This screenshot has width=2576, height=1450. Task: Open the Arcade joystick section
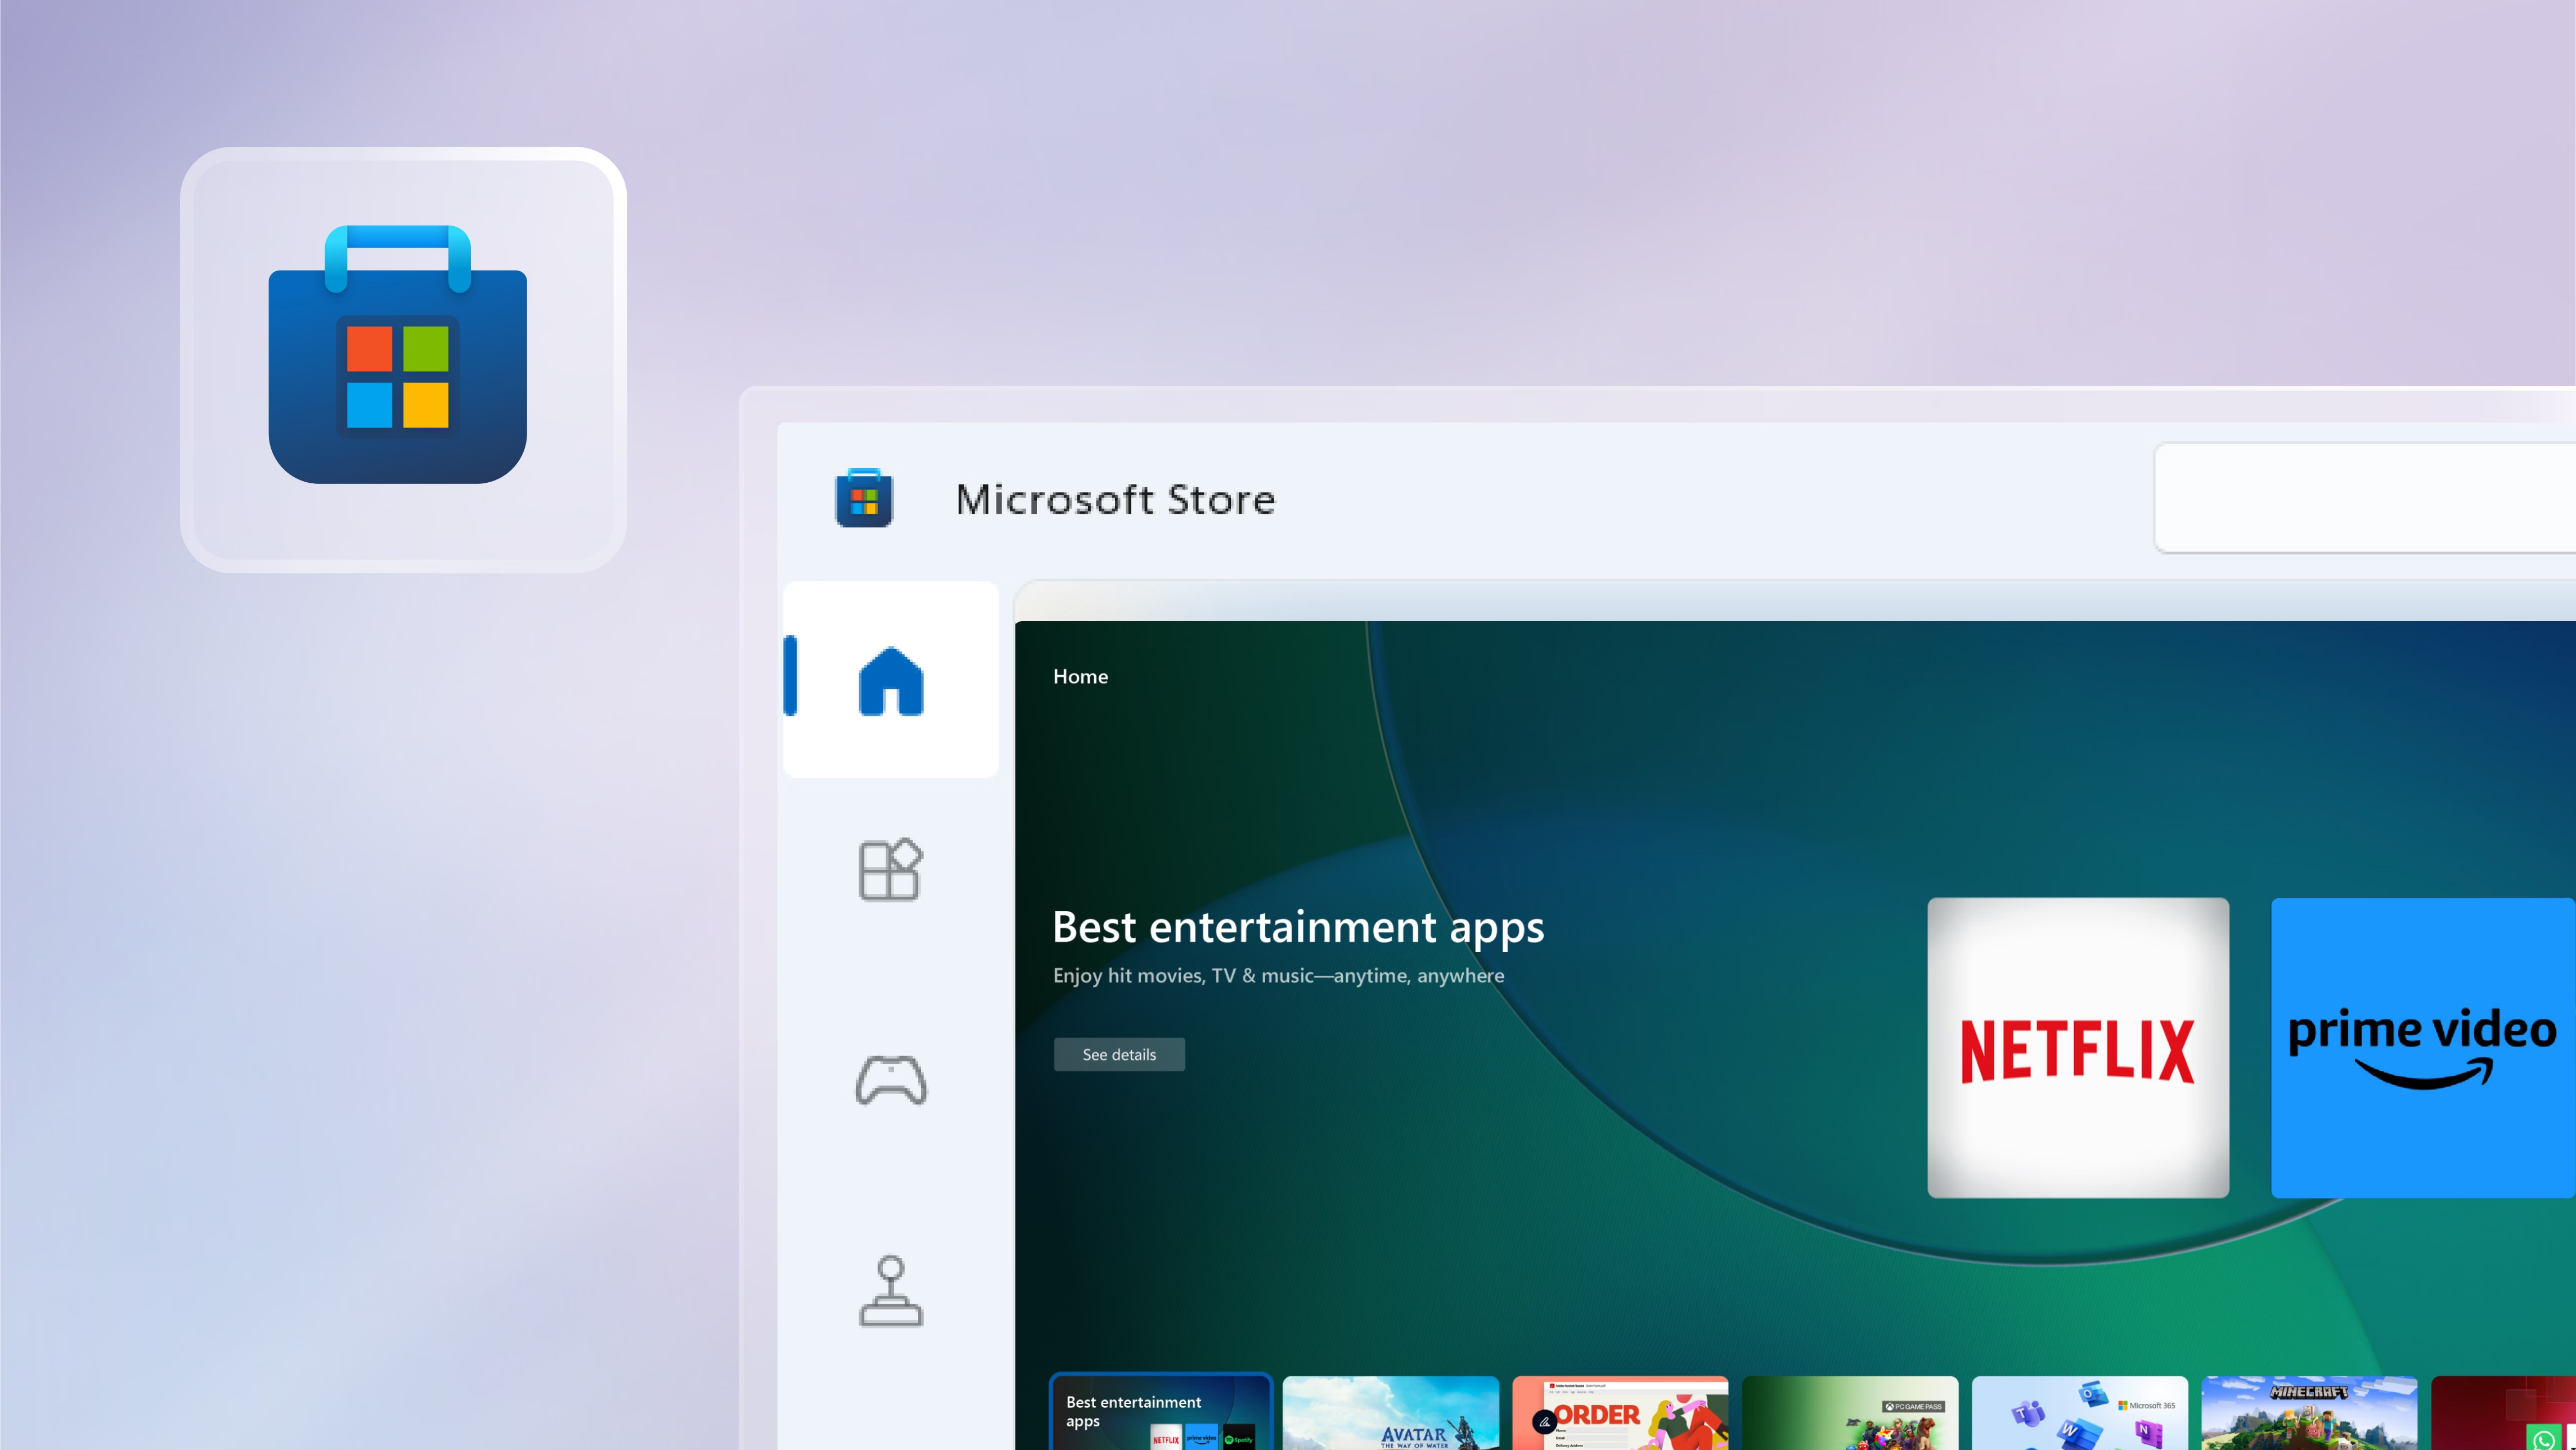[x=890, y=1291]
